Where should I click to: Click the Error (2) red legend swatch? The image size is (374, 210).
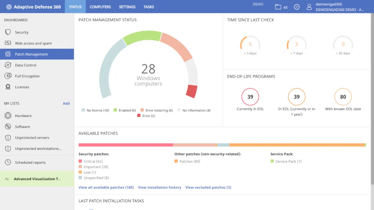pyautogui.click(x=139, y=116)
